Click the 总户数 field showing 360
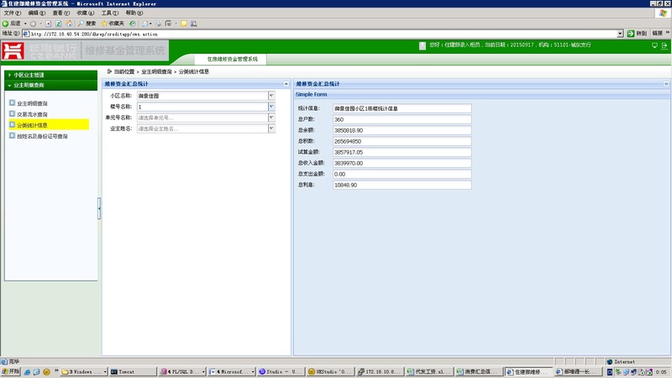This screenshot has width=672, height=378. tap(402, 119)
